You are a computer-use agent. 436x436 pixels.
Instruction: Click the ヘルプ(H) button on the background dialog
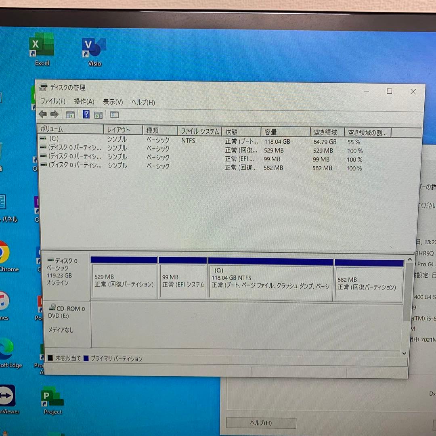[x=260, y=423]
